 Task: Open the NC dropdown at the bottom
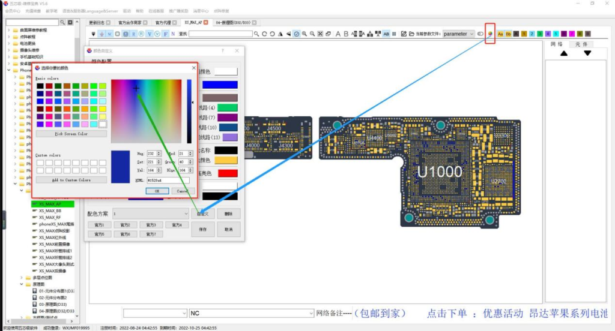coord(252,313)
